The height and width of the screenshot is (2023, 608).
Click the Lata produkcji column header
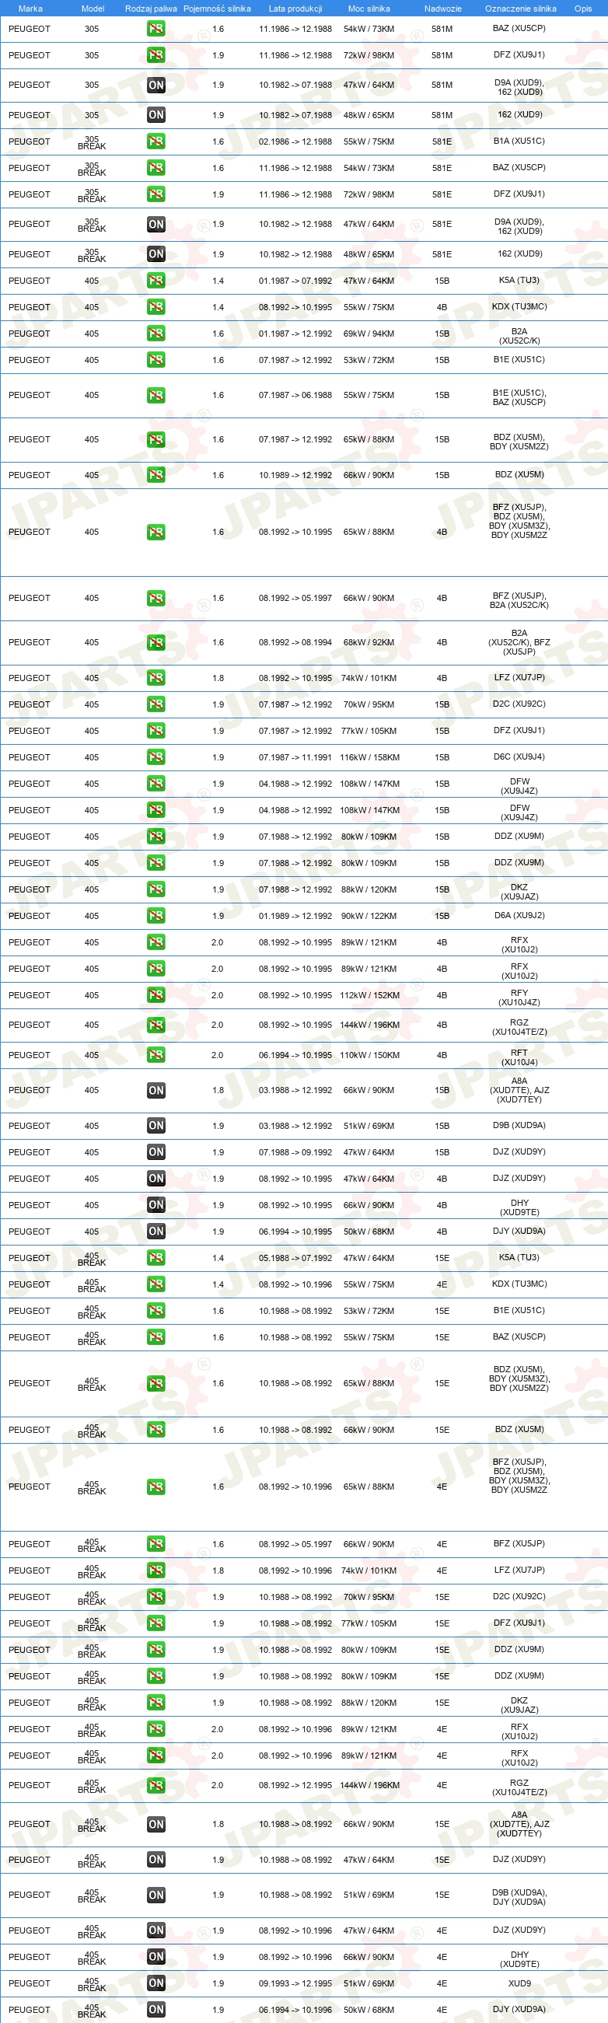(295, 9)
